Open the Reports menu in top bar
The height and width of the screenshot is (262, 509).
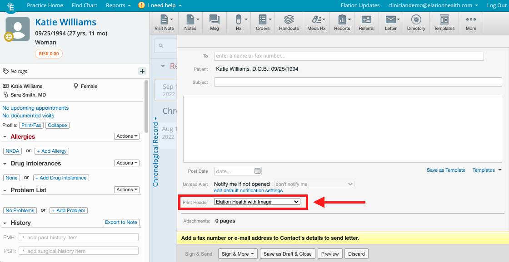[118, 5]
